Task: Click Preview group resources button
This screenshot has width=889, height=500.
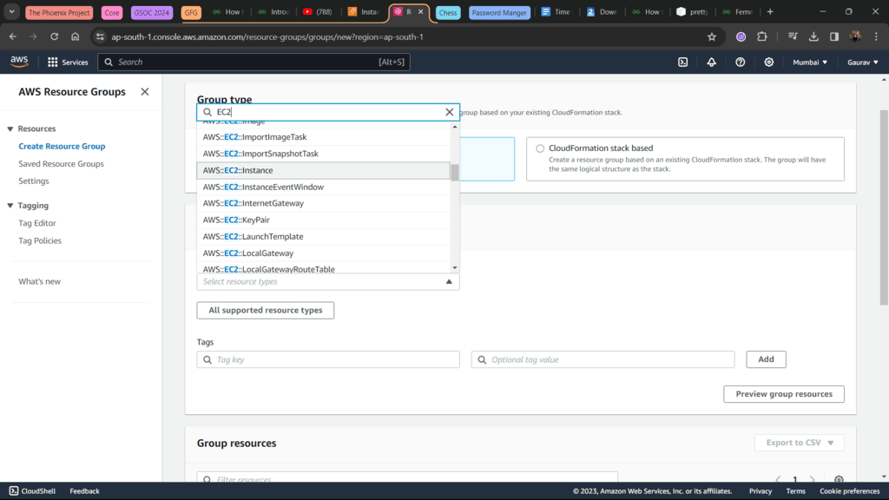Action: (784, 394)
